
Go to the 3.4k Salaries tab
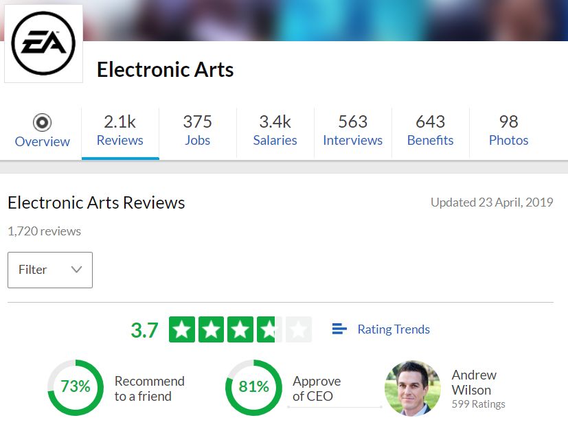275,130
